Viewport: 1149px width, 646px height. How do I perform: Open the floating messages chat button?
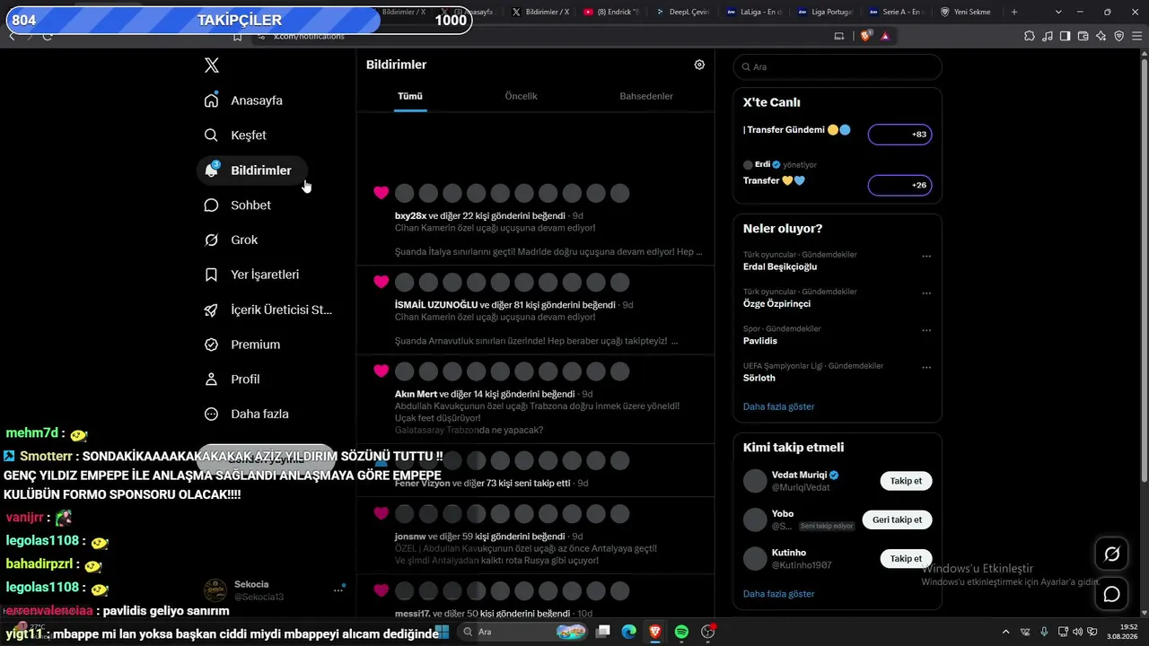pos(1111,594)
